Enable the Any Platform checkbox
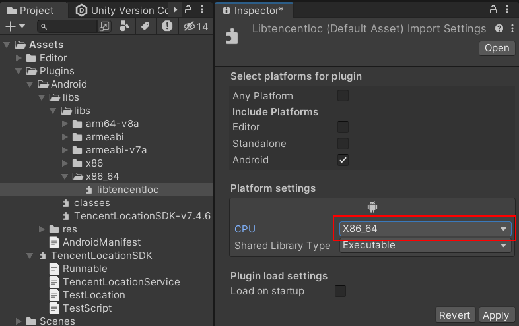The height and width of the screenshot is (326, 519). [343, 96]
